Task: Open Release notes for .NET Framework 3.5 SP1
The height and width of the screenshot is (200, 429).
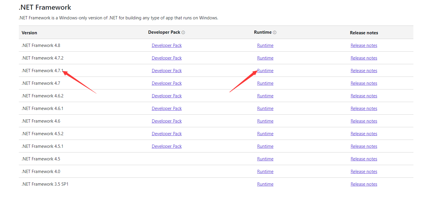Action: click(x=364, y=184)
